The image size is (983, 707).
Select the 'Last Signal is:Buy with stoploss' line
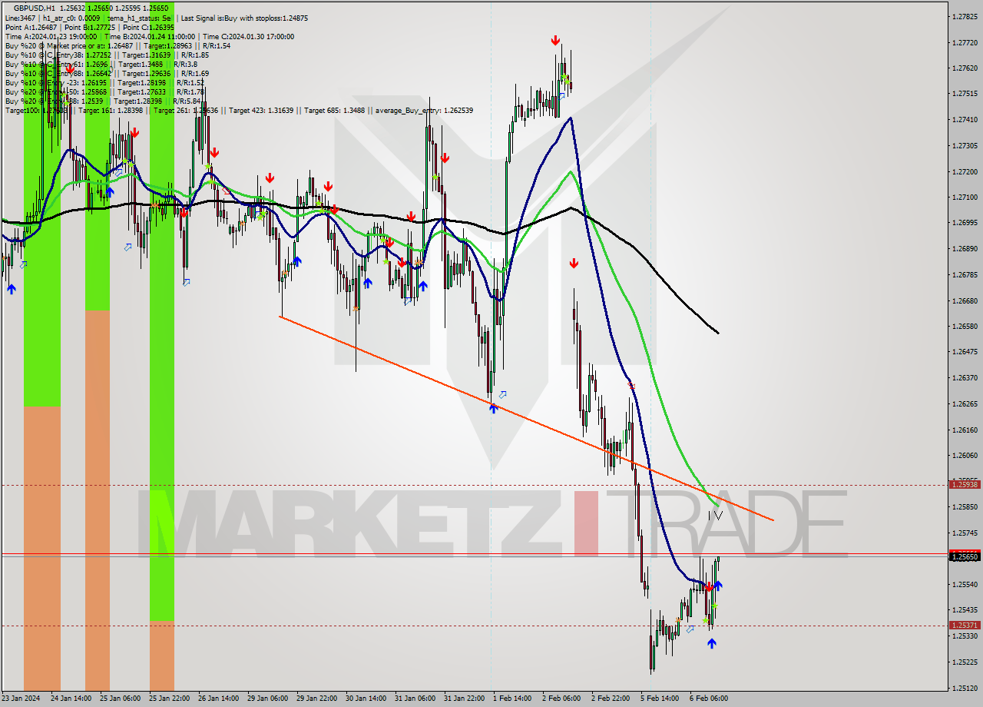point(243,18)
